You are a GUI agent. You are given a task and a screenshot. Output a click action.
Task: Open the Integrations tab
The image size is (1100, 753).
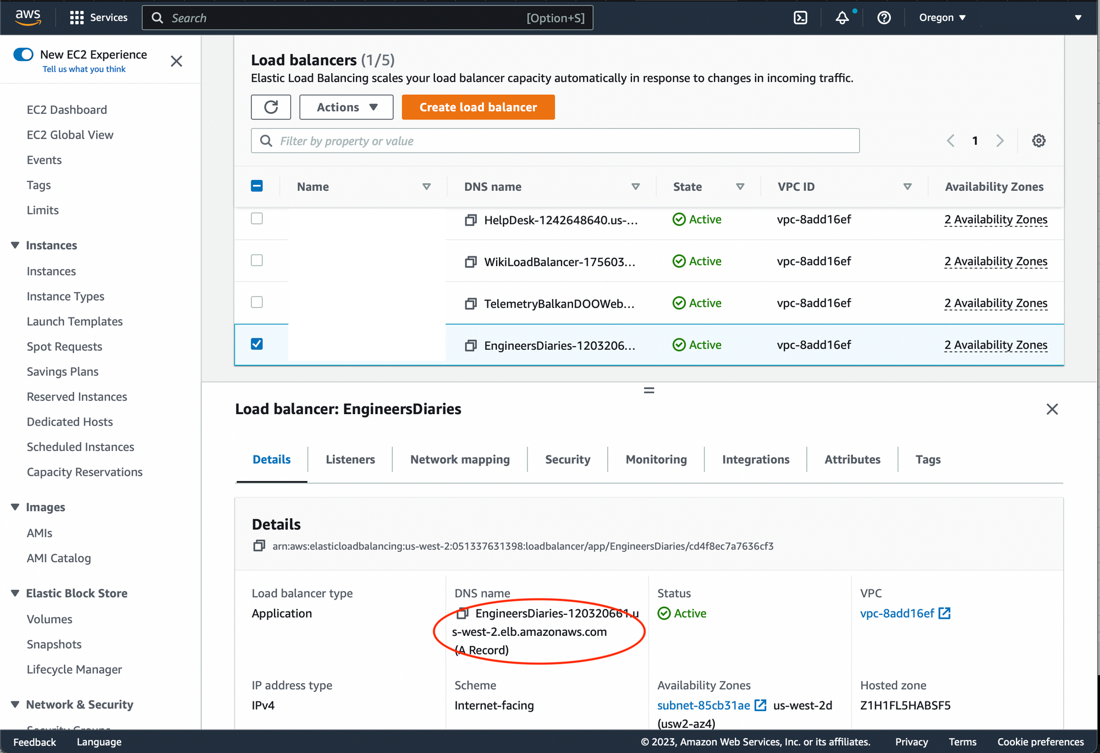pyautogui.click(x=756, y=459)
